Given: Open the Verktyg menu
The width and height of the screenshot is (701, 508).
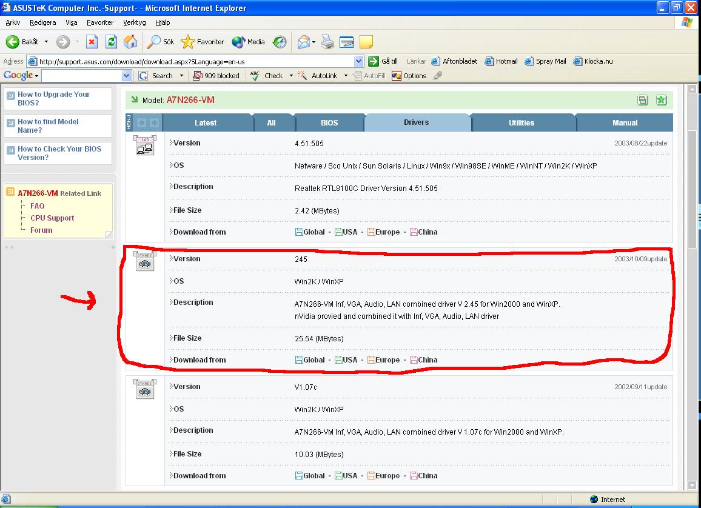Looking at the screenshot, I should coord(135,22).
